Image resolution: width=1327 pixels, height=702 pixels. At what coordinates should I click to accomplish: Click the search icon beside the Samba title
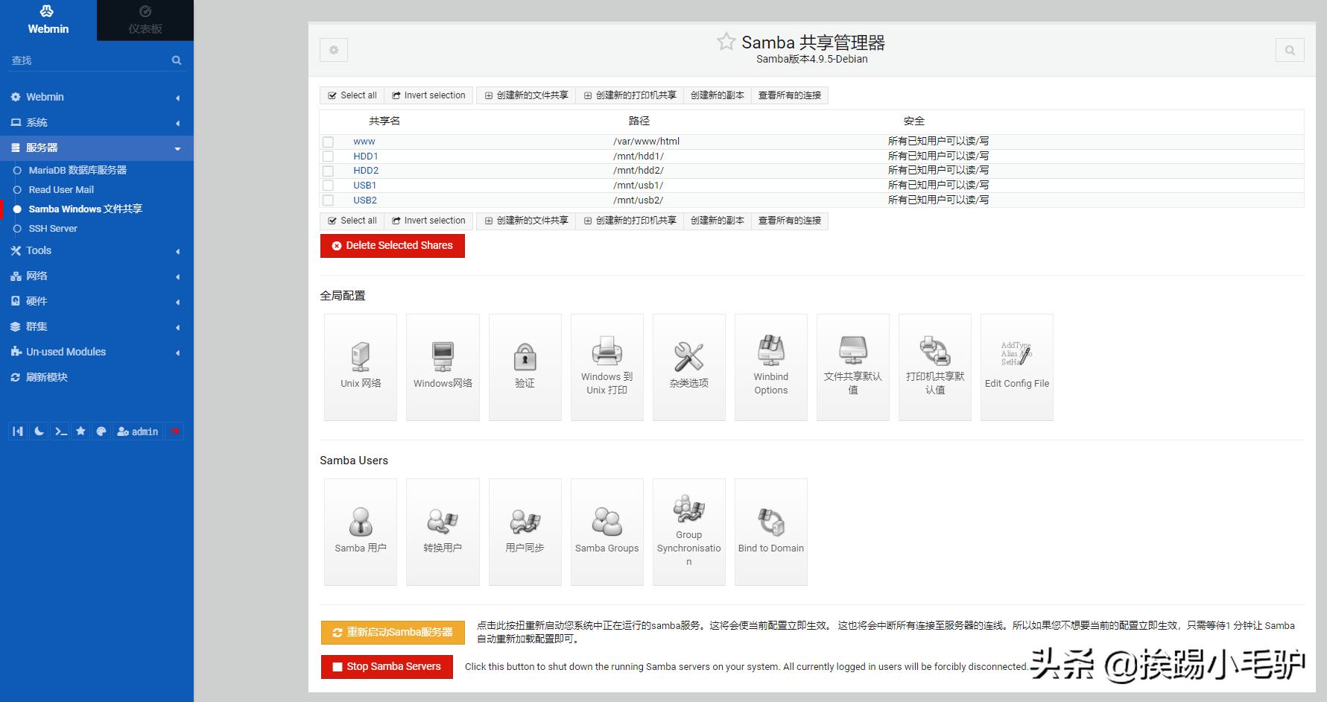(1290, 50)
